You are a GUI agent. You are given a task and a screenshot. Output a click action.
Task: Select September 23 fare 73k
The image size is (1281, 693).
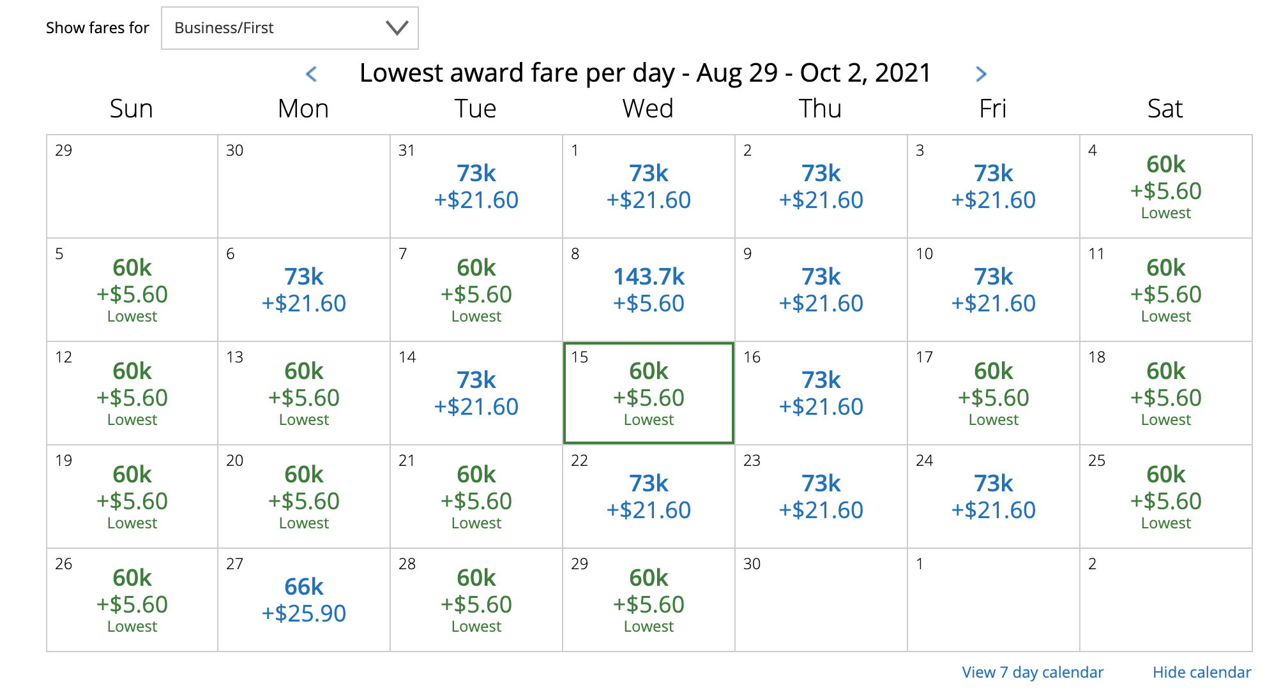(x=821, y=496)
